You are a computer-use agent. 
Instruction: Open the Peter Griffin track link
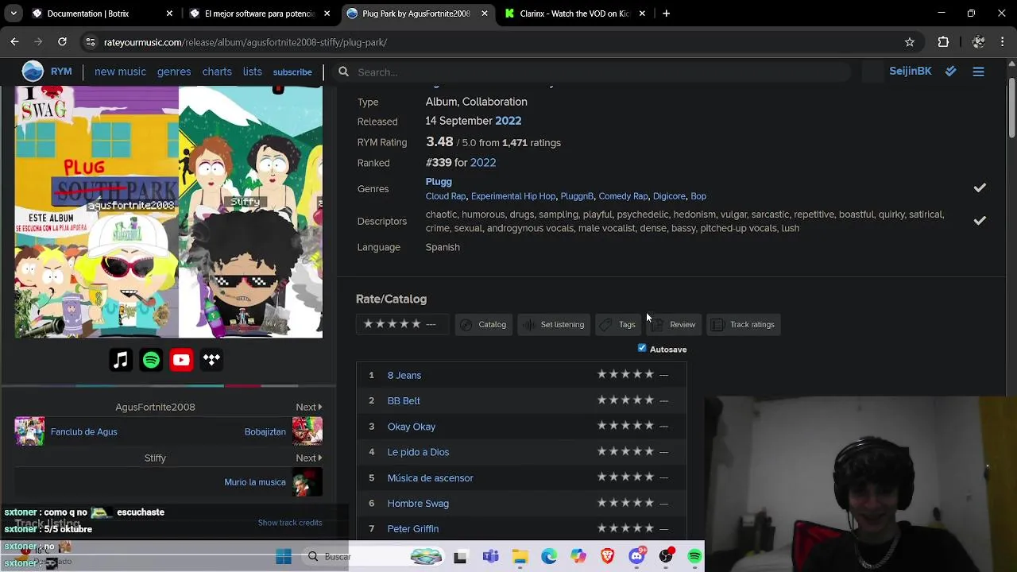pyautogui.click(x=413, y=528)
